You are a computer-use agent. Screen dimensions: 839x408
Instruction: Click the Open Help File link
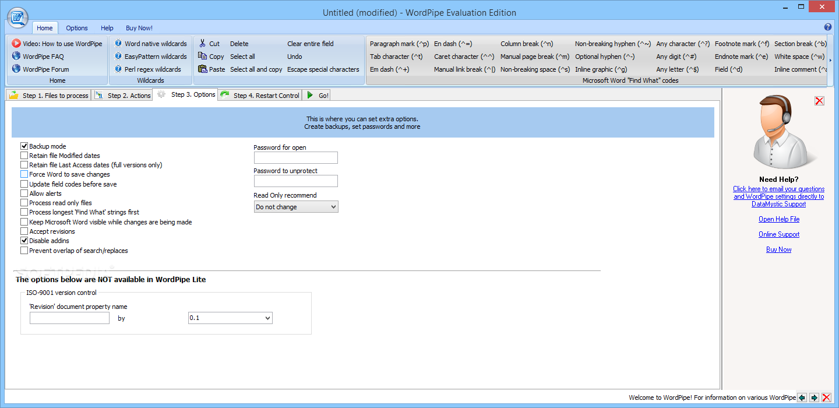click(x=778, y=219)
